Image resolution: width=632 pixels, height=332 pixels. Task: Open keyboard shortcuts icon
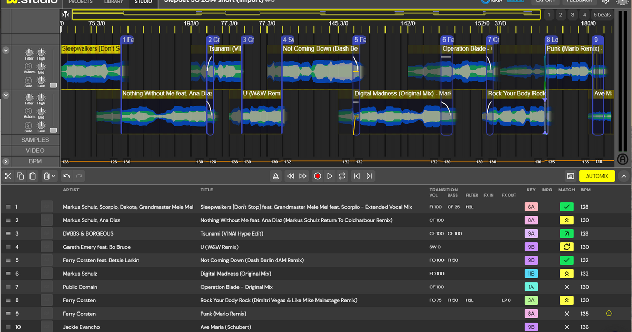pos(570,176)
